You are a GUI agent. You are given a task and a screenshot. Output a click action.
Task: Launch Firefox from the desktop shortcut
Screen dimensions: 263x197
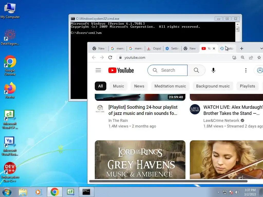(x=10, y=90)
